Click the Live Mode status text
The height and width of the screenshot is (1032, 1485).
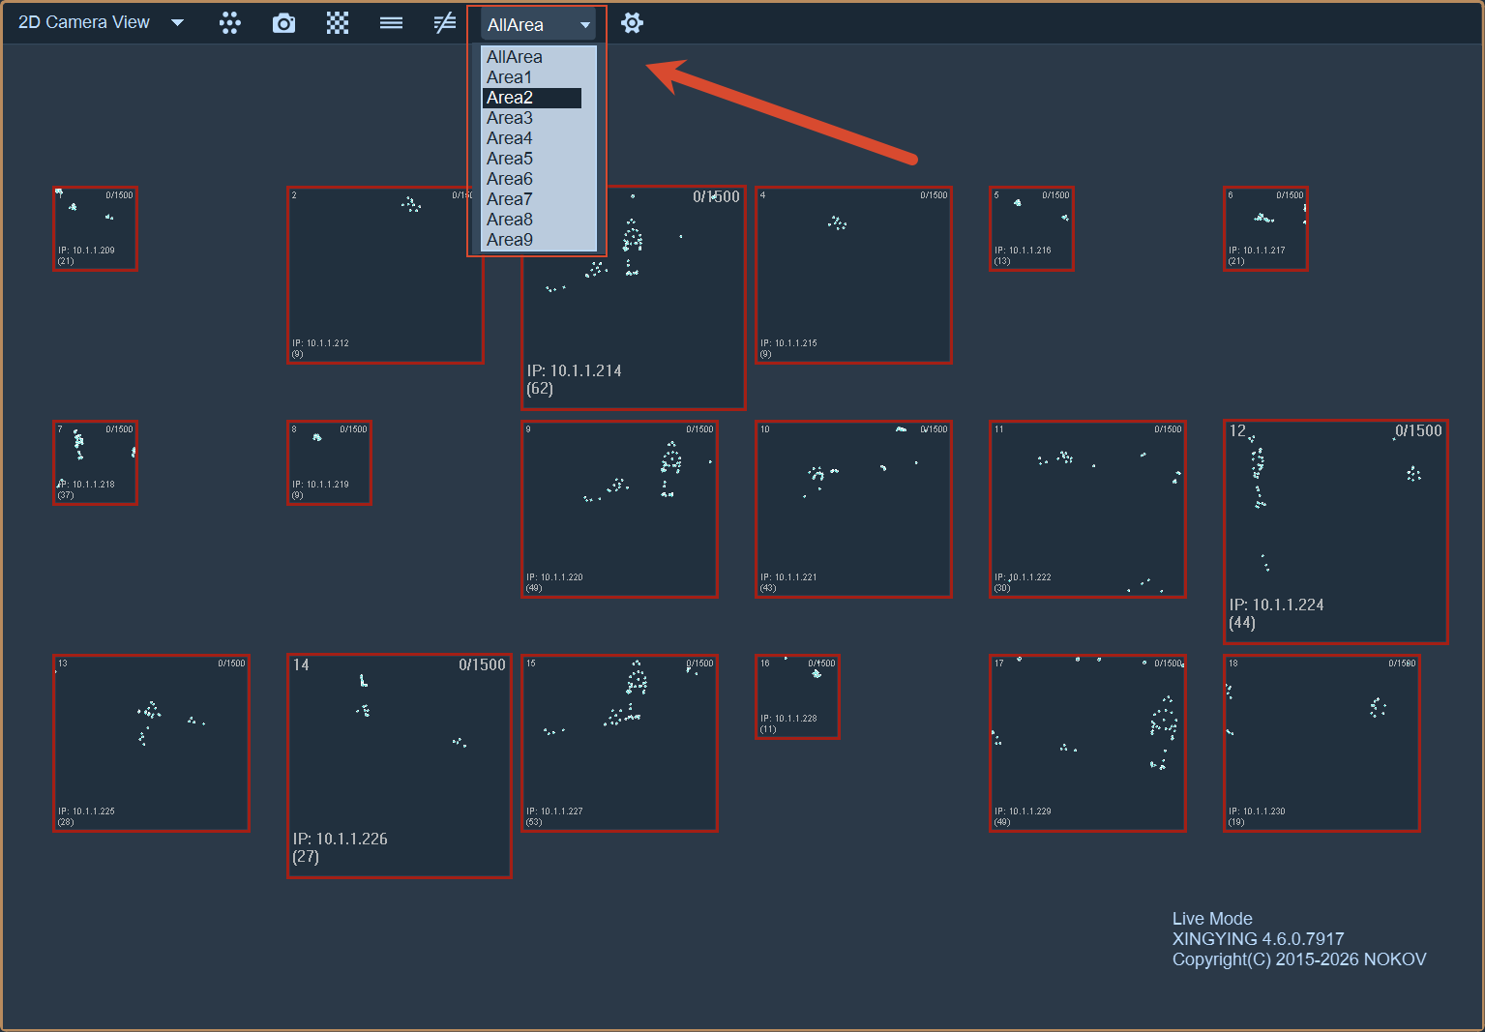tap(1212, 919)
